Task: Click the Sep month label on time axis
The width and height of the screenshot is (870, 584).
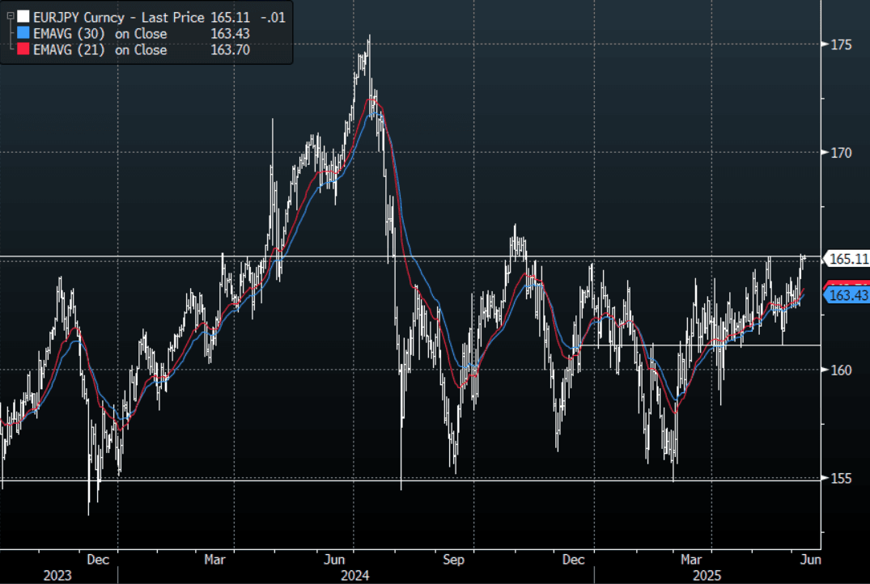Action: (x=454, y=559)
